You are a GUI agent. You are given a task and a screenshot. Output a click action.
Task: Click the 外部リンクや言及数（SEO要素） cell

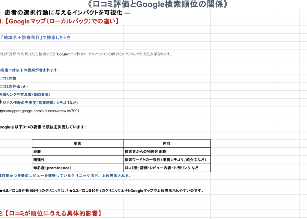click(25, 94)
